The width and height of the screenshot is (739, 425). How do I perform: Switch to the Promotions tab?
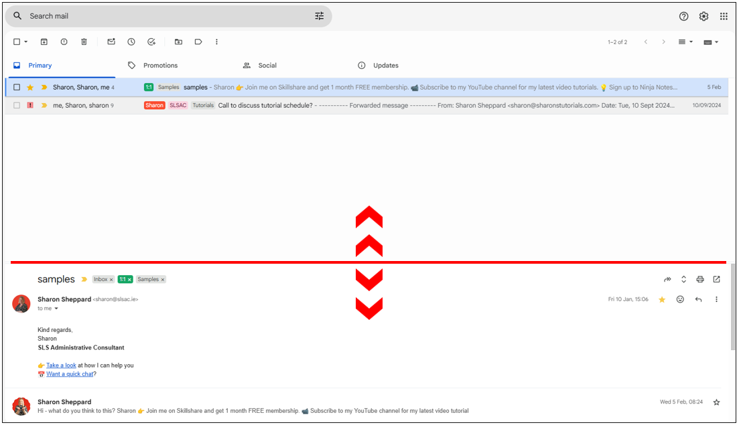(x=160, y=66)
